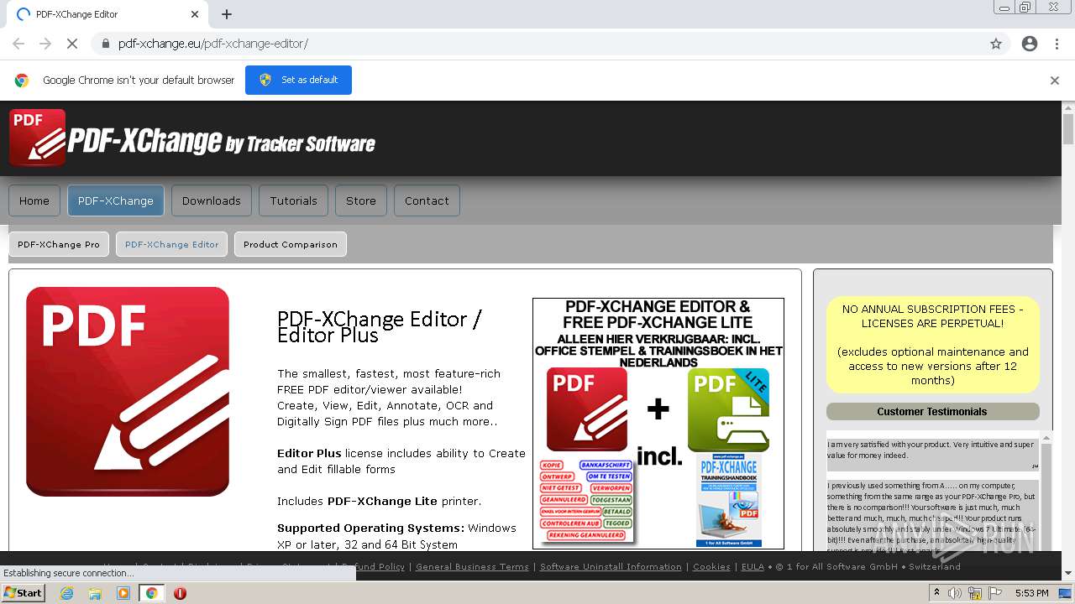Click the yellow No Annual Subscription Fees notice

pos(933,345)
